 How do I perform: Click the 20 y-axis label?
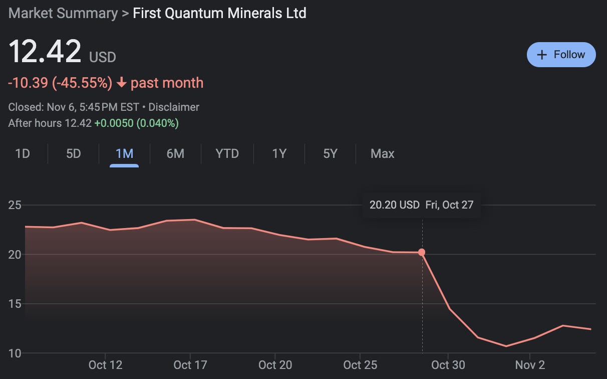(16, 254)
